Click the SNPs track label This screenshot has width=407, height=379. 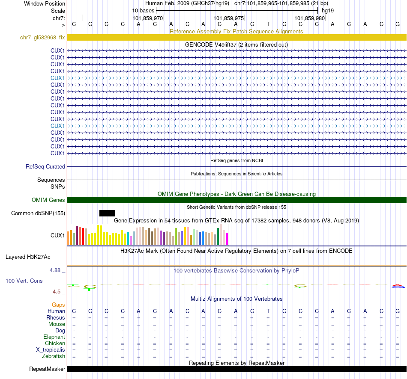point(58,187)
